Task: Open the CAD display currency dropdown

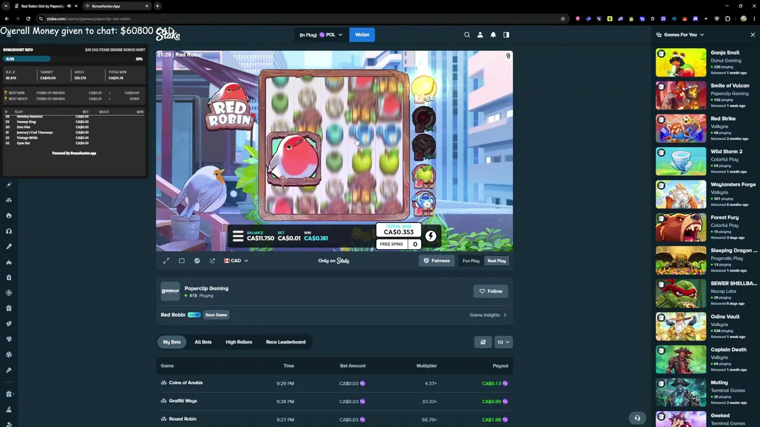Action: click(236, 261)
